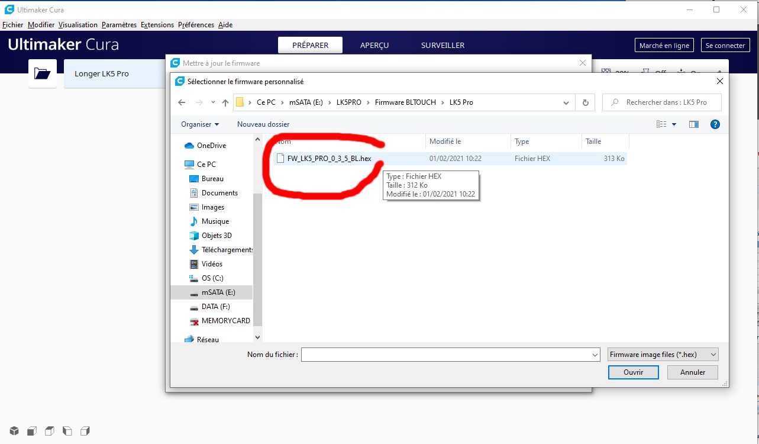759x444 pixels.
Task: Open Réseau in navigation pane
Action: [208, 340]
